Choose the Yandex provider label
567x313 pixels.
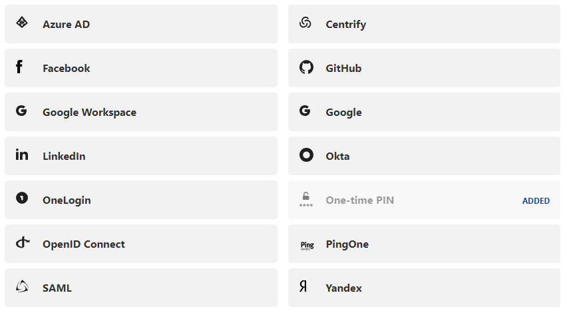coord(343,288)
